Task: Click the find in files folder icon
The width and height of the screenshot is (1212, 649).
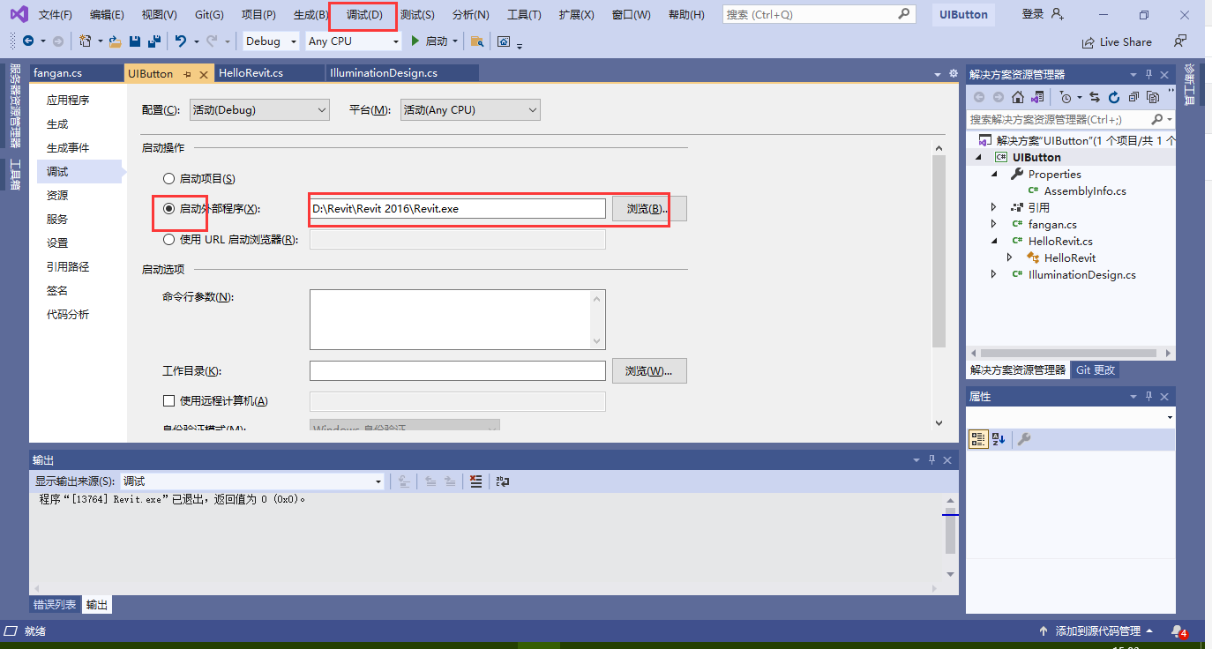Action: (x=477, y=41)
